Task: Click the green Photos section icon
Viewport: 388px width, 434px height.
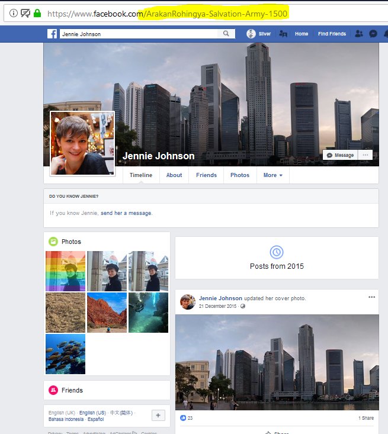Action: tap(53, 242)
